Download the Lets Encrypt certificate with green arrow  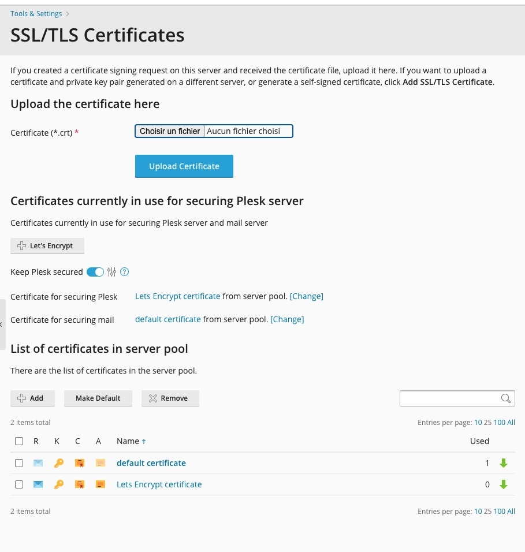503,484
